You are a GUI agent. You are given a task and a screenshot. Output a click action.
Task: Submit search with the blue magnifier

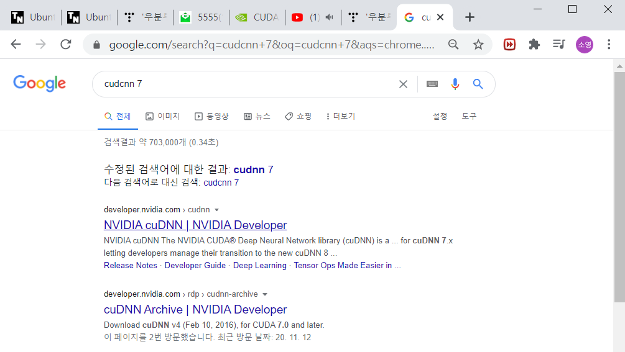coord(478,84)
